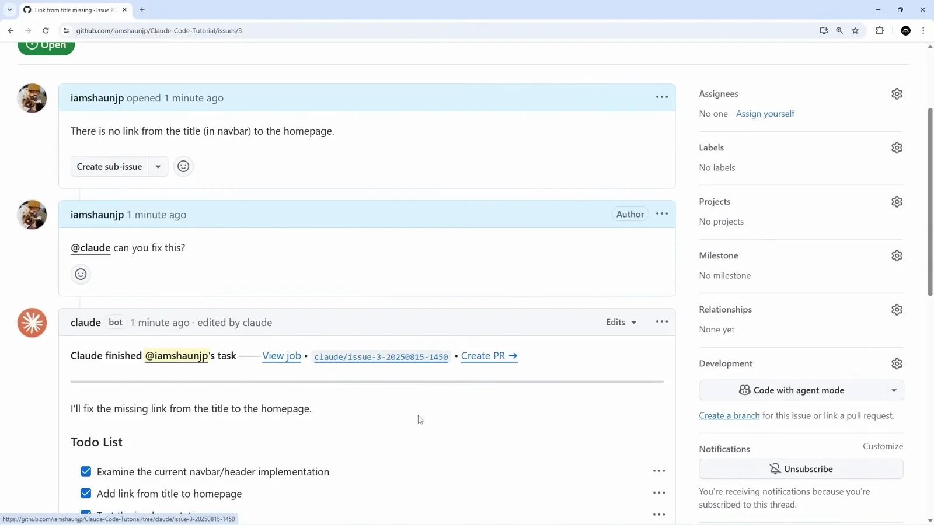Toggle 'Examine the current navbar/header implementation' checkbox

(86, 471)
